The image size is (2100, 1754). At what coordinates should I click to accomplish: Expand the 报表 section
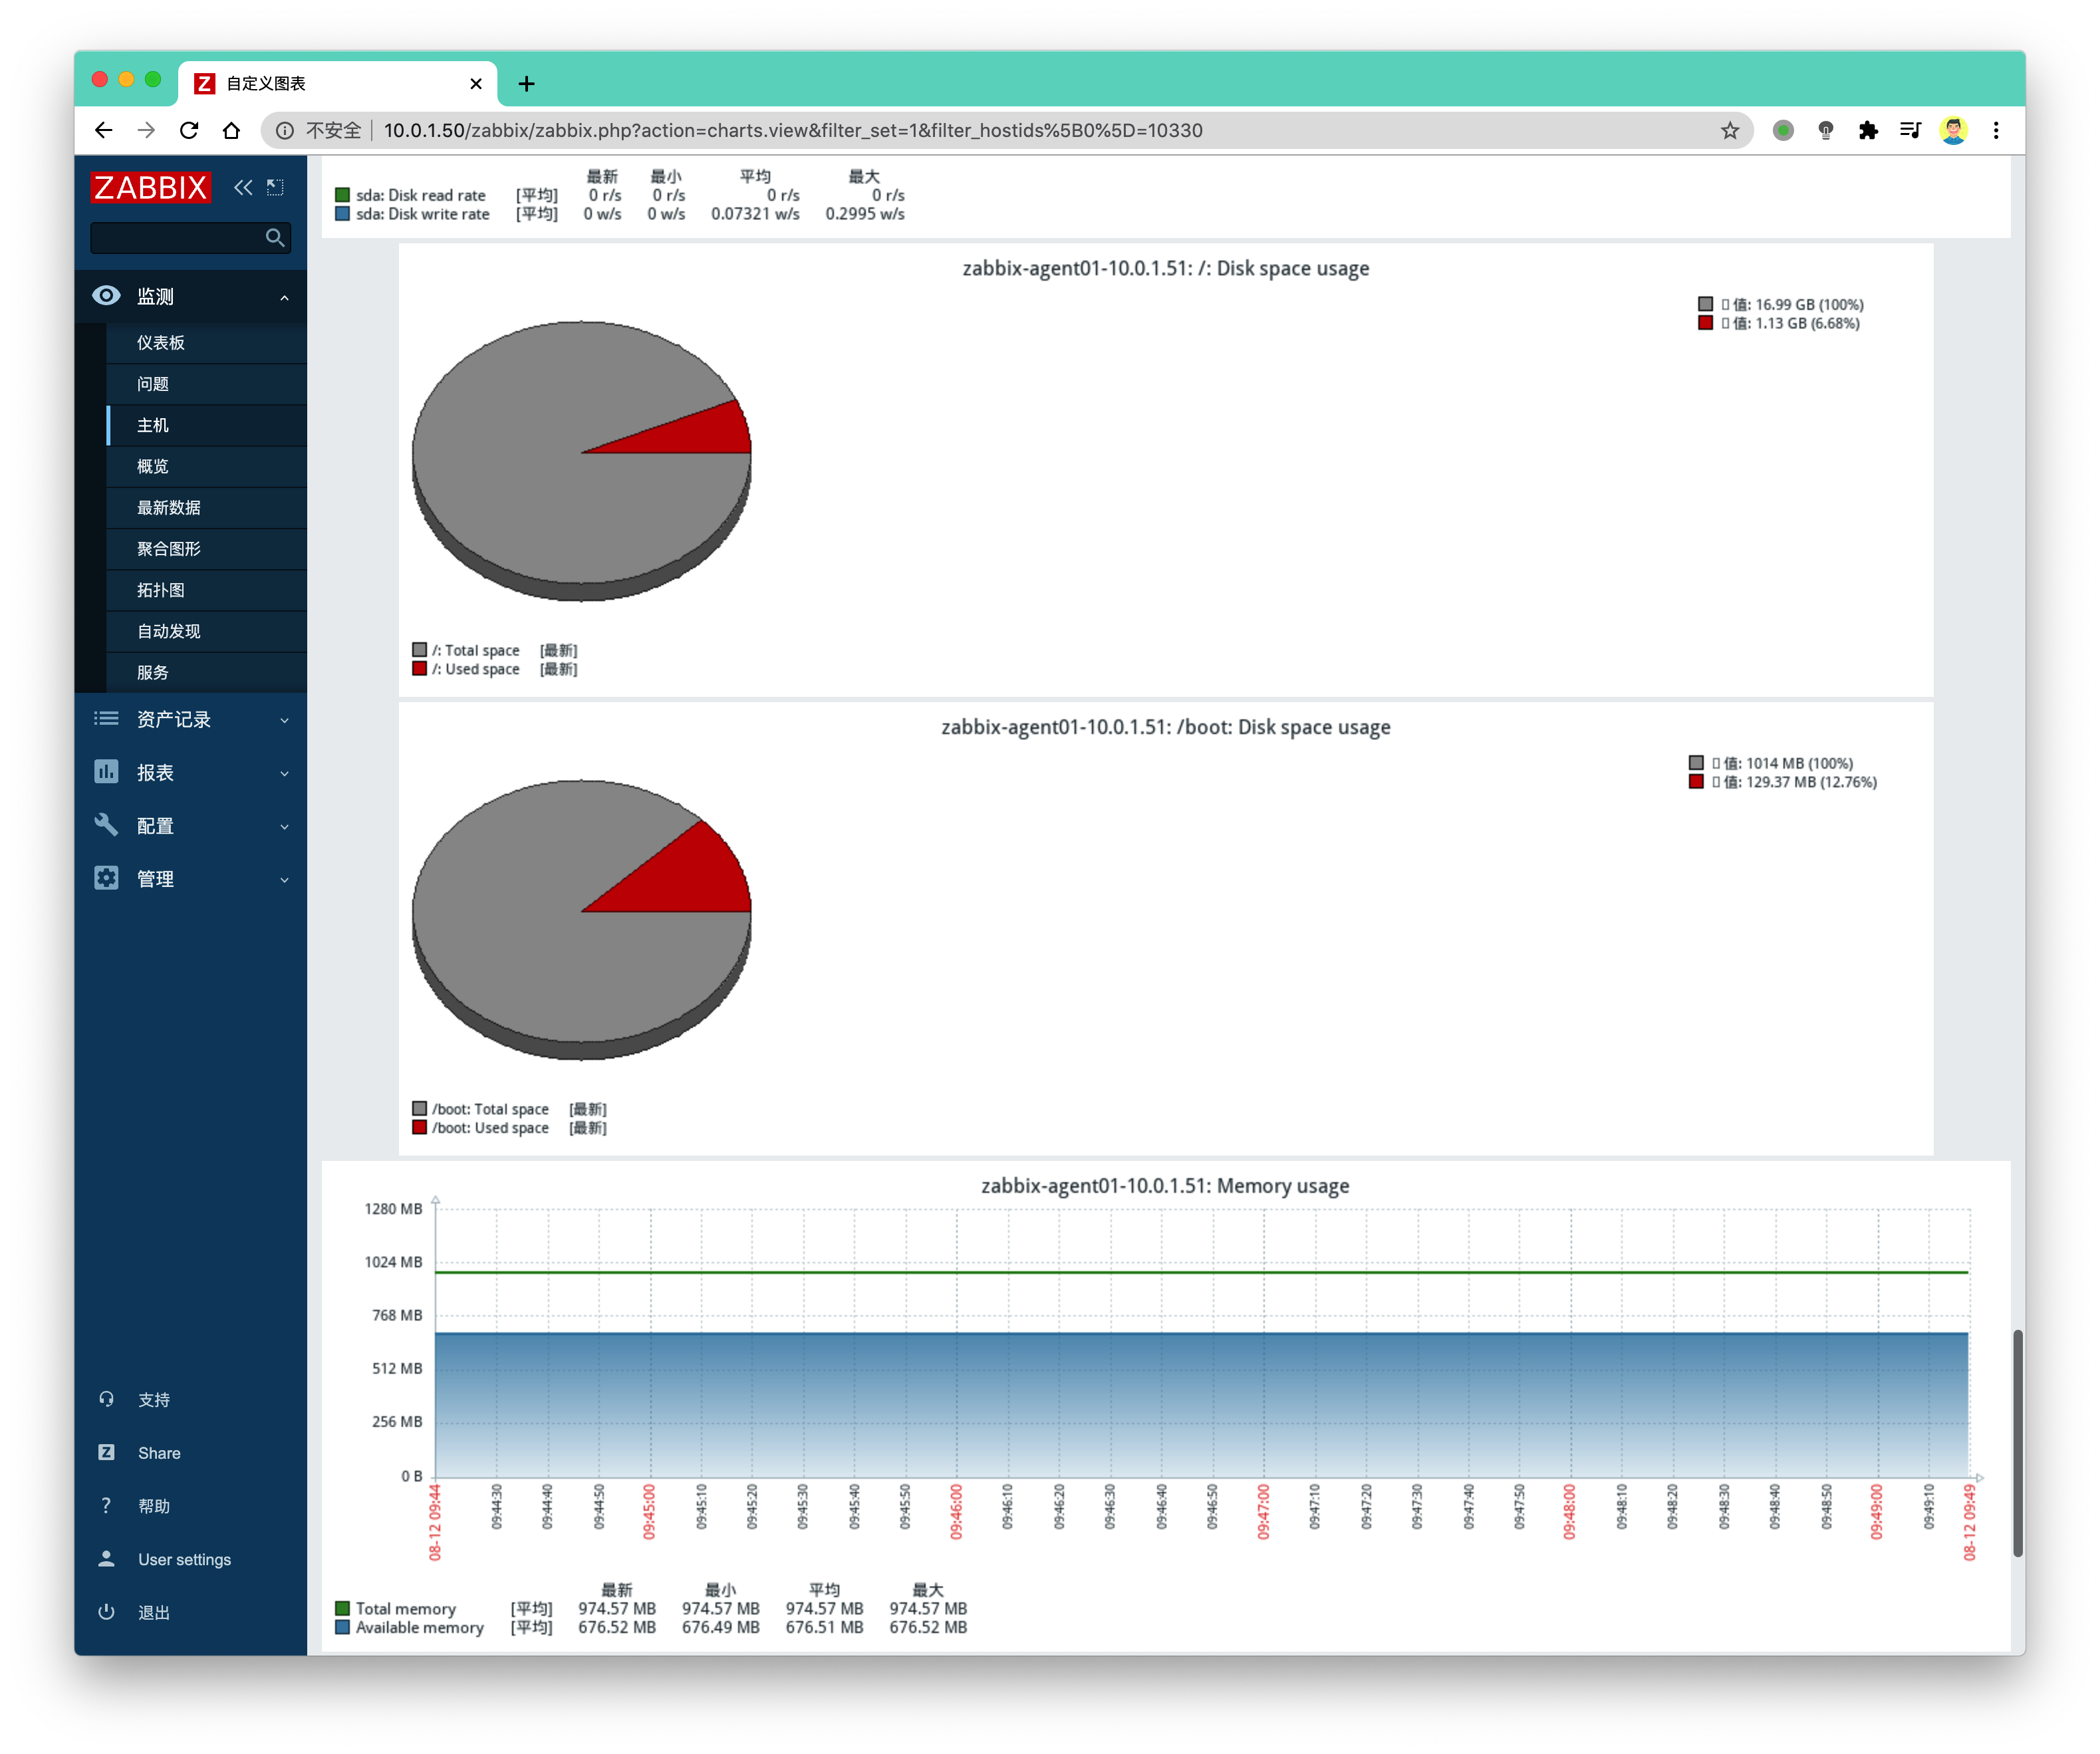(x=284, y=773)
